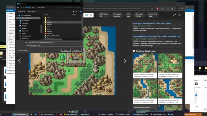Open the Organizar menu
207x116 pixels.
click(21, 12)
